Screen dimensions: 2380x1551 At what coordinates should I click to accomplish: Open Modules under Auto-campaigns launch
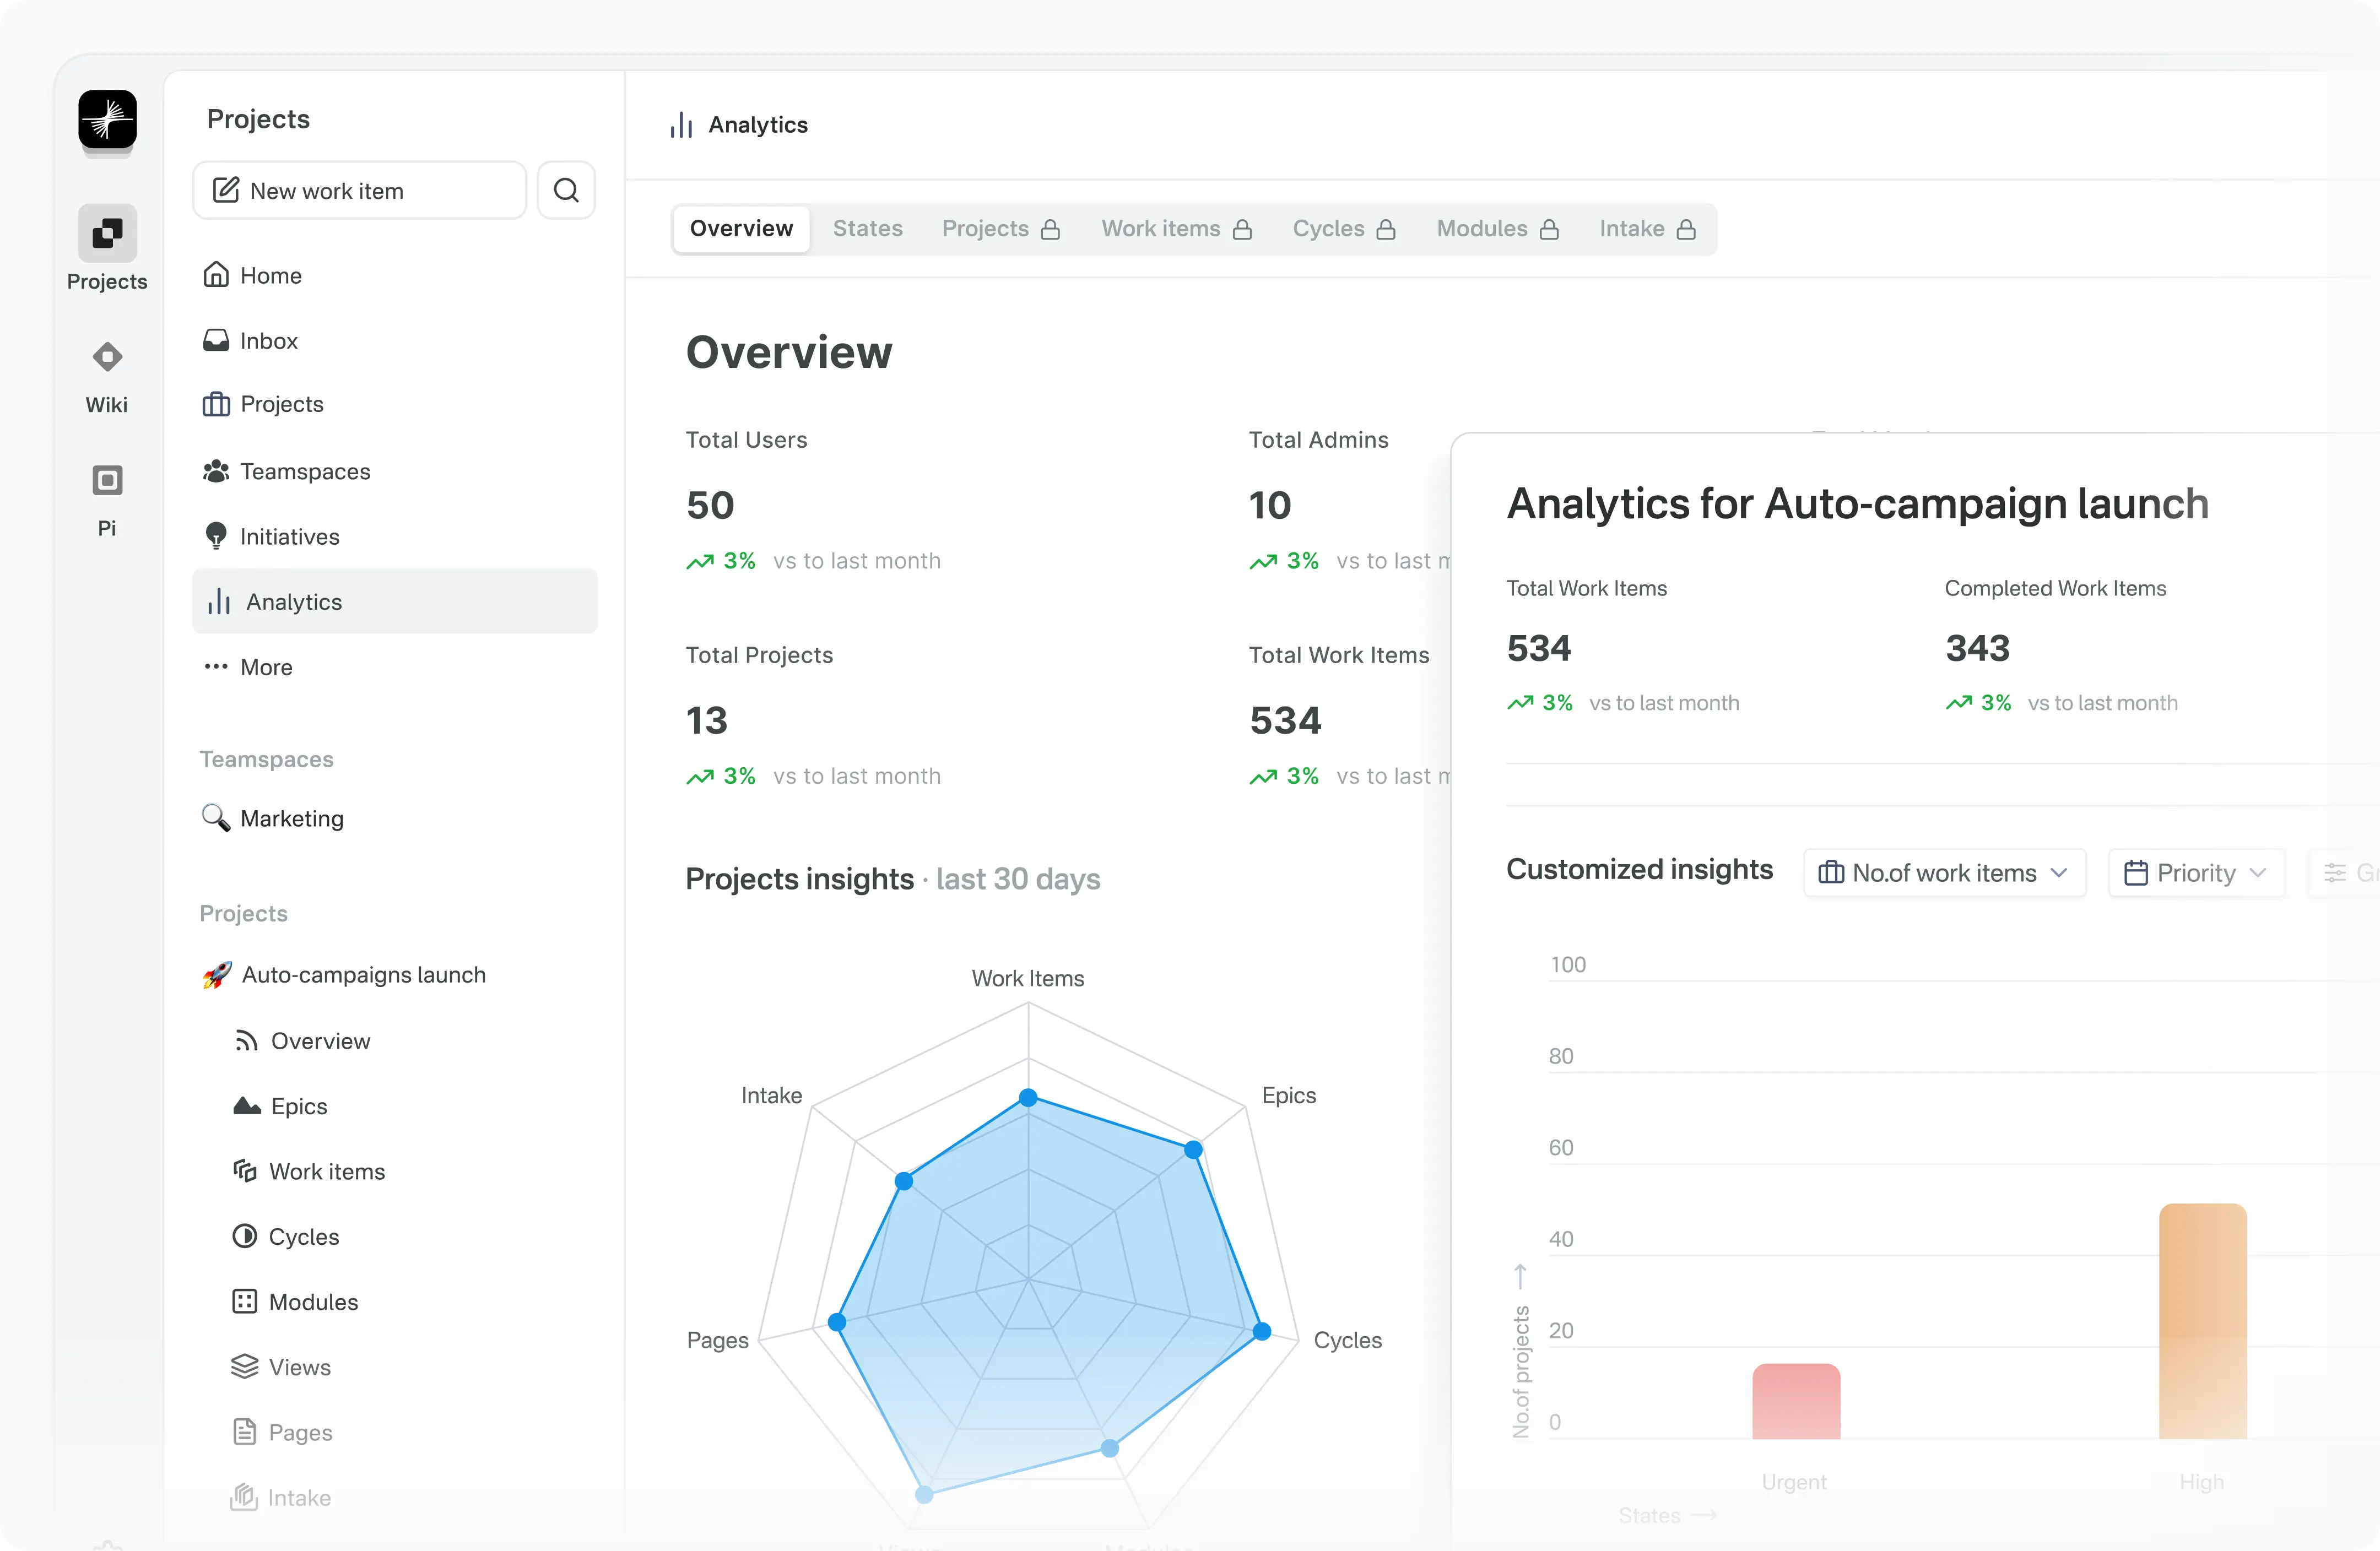pyautogui.click(x=312, y=1302)
